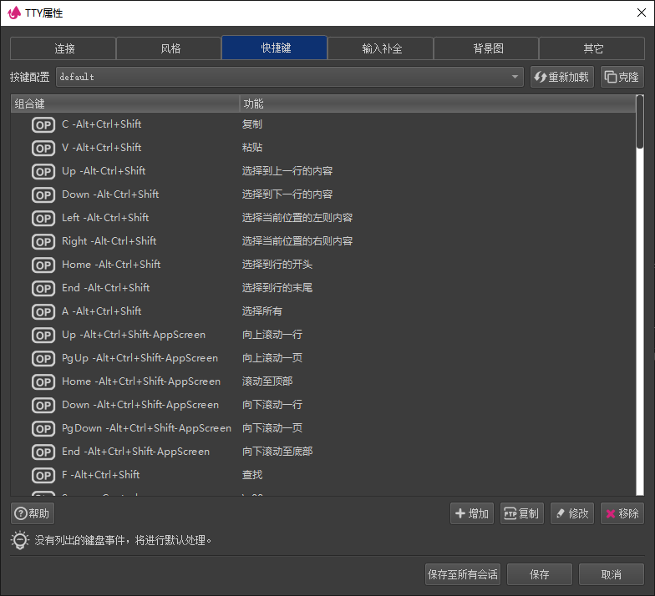Sort by the 组合键 column header
The image size is (655, 596).
click(x=125, y=104)
